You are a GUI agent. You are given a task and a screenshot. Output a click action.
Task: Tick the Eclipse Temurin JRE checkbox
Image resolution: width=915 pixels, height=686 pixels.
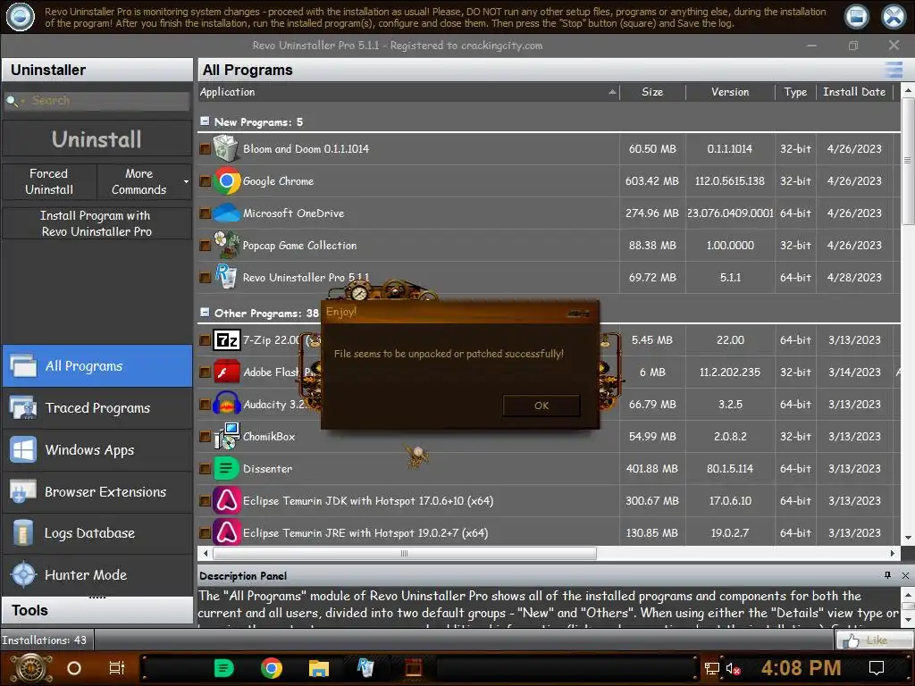point(205,532)
